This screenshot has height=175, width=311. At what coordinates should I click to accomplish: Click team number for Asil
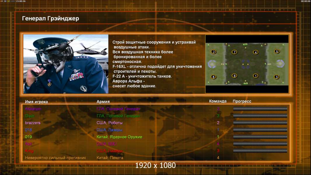[218, 144]
